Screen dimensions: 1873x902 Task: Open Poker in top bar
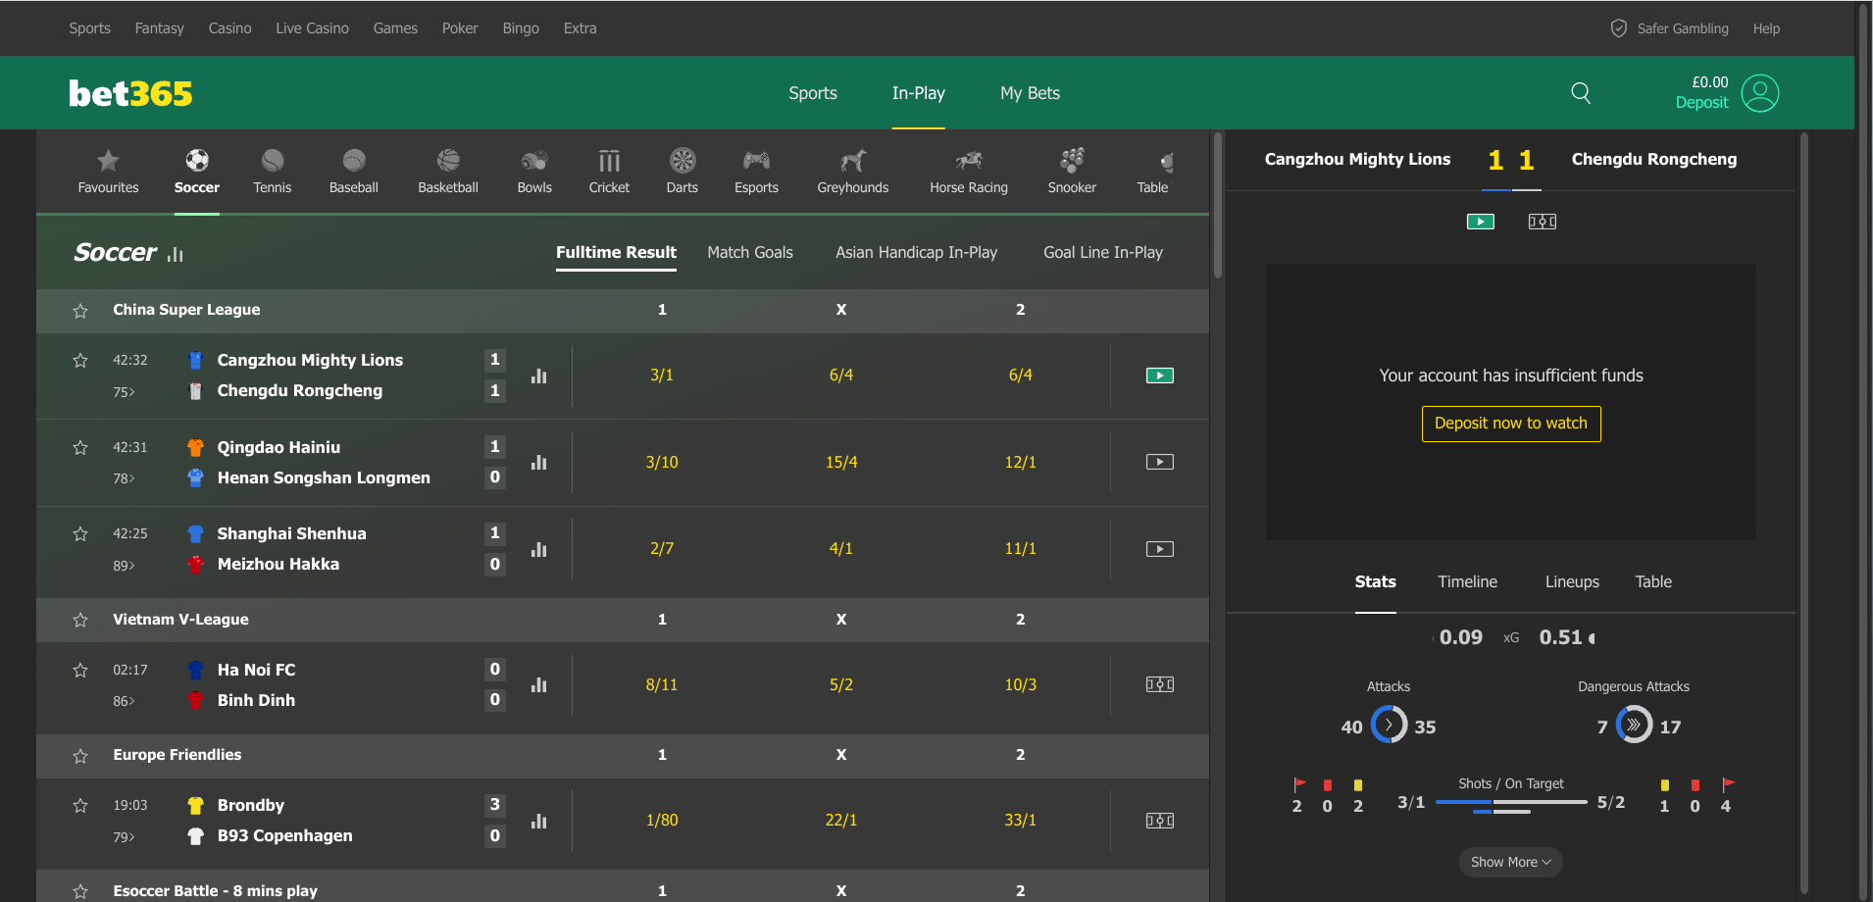[x=460, y=28]
